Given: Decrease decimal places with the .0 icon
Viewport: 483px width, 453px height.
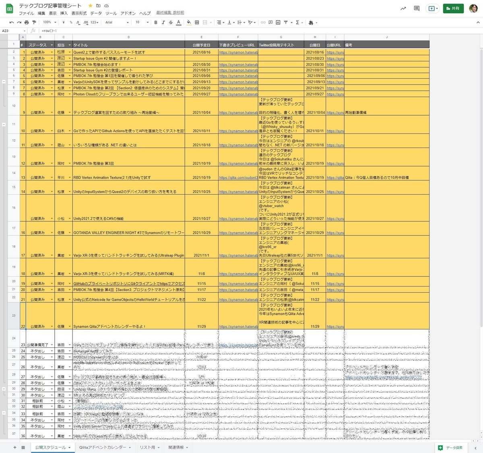Looking at the screenshot, I should click(x=78, y=23).
